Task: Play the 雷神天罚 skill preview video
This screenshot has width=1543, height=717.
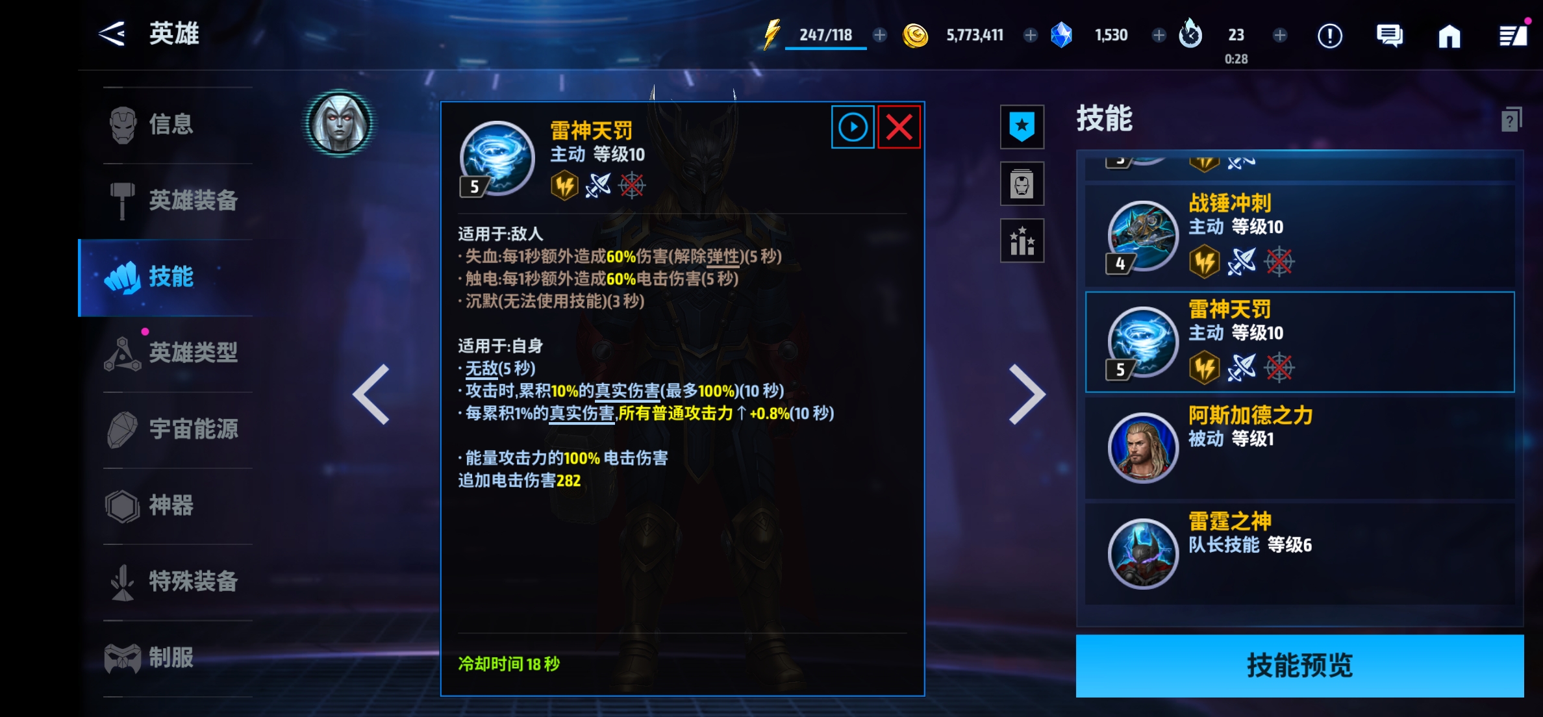Action: [853, 127]
